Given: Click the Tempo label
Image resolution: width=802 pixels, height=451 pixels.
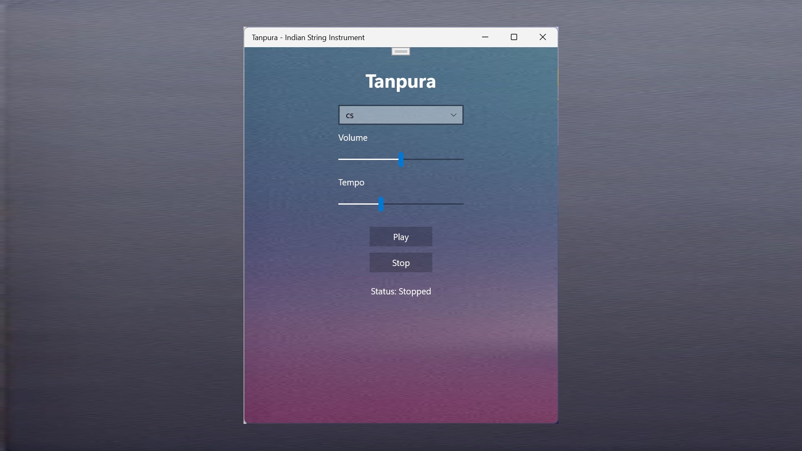Looking at the screenshot, I should 351,182.
